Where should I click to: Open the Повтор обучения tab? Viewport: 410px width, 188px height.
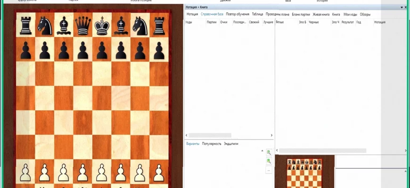tap(238, 15)
